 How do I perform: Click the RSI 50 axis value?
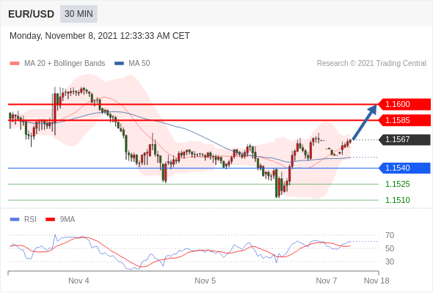click(390, 248)
